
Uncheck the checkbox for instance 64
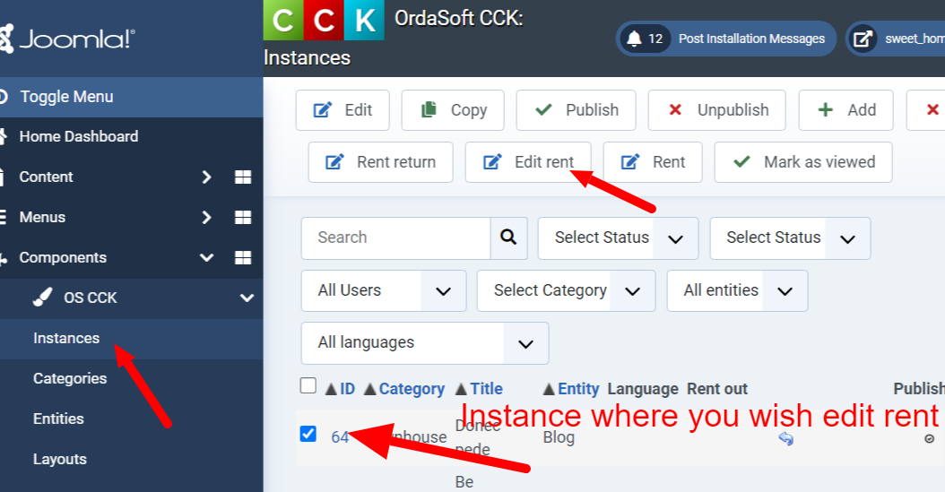[308, 434]
